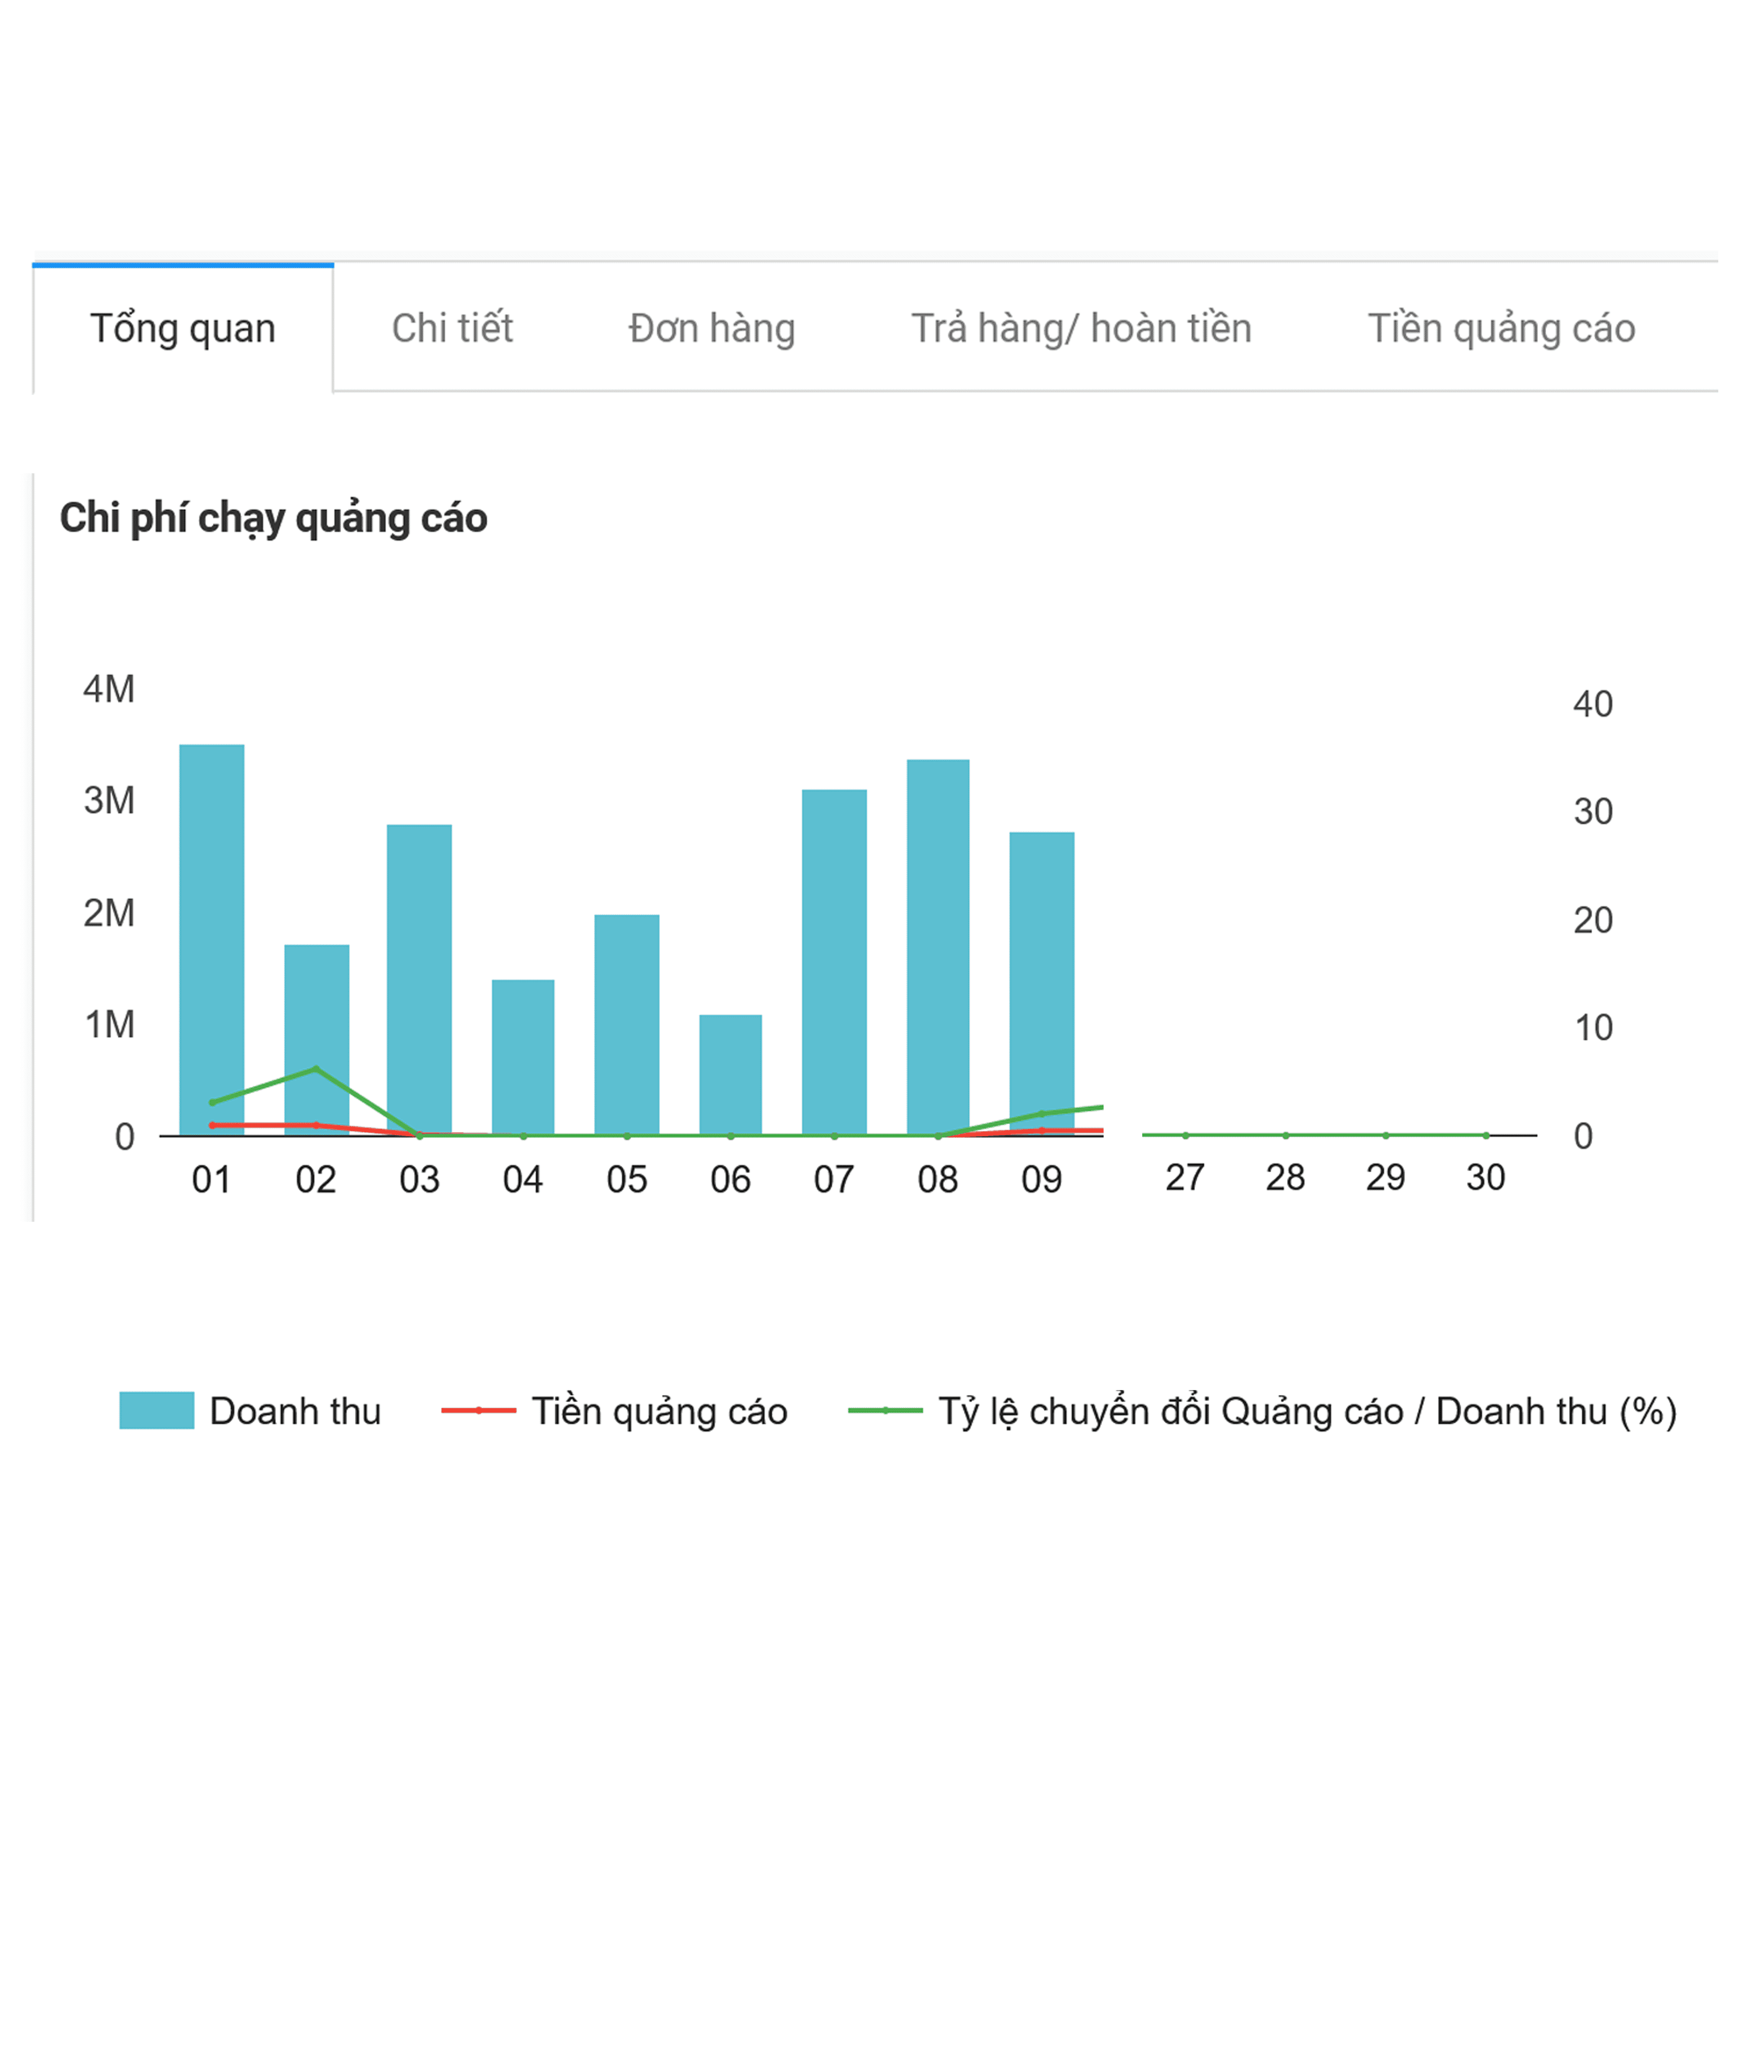Screen dimensions: 1764x2072
Task: Click the green data point at day 30
Action: [x=1486, y=1135]
